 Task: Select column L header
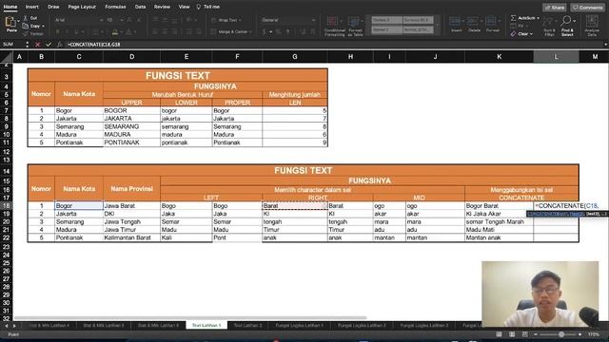point(556,57)
